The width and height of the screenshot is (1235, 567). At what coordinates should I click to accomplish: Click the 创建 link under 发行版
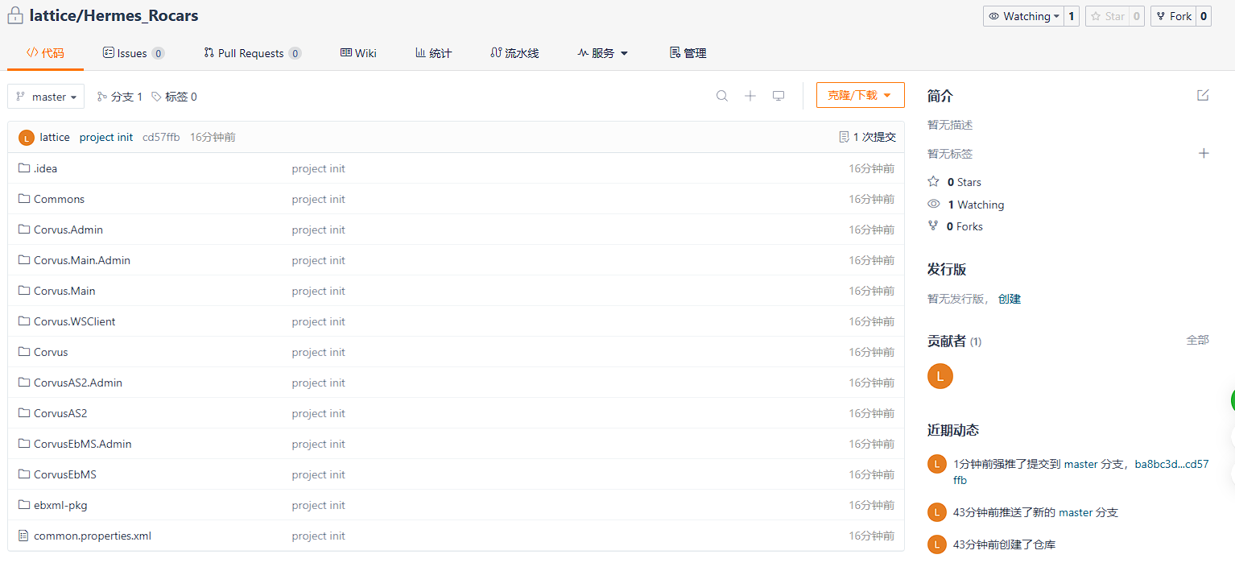(x=1010, y=299)
